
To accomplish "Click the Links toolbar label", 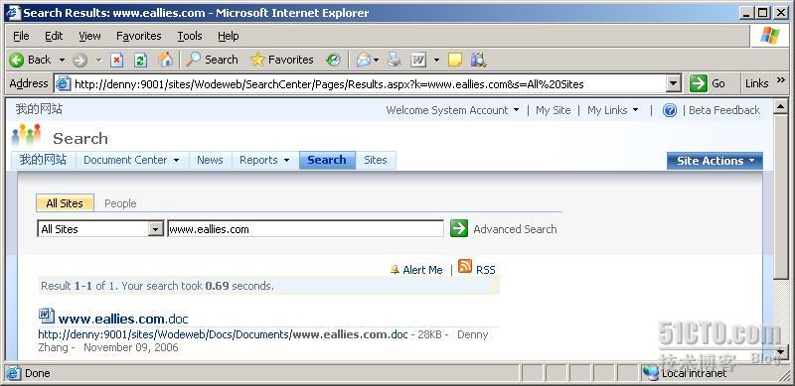I will pos(756,83).
